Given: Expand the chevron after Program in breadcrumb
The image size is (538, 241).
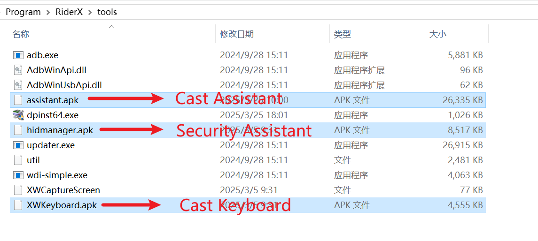Looking at the screenshot, I should (x=48, y=12).
